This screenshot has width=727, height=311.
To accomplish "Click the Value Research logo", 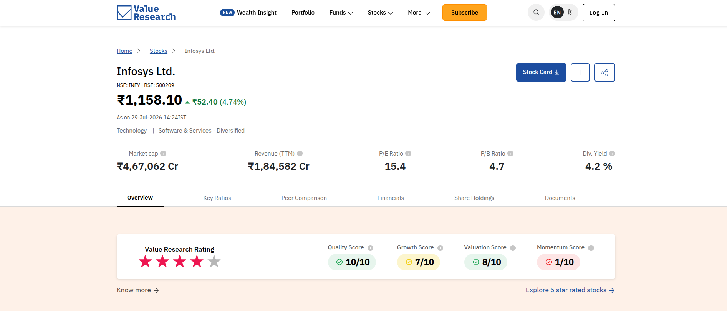I will (x=146, y=13).
